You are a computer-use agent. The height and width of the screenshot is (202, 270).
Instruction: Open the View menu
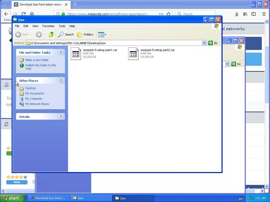[35, 26]
